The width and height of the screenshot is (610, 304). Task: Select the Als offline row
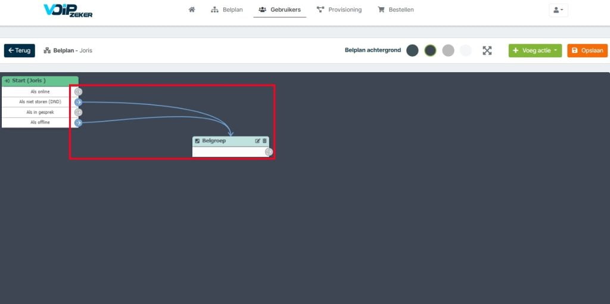pyautogui.click(x=40, y=123)
